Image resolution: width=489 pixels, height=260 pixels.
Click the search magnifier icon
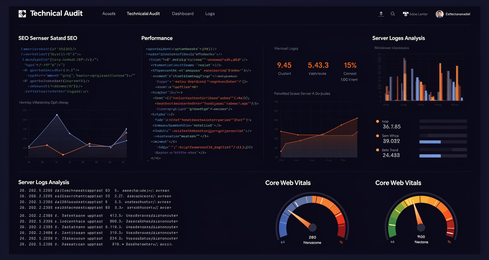click(393, 14)
